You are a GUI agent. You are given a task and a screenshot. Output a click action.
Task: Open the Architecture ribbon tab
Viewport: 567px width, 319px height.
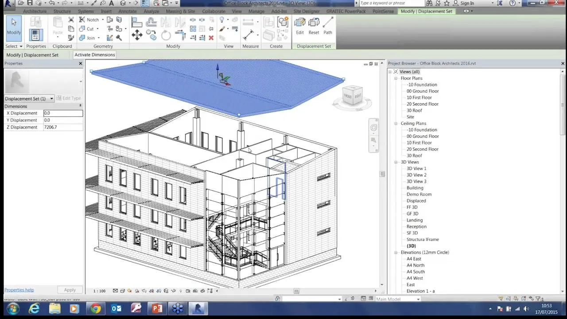(35, 11)
